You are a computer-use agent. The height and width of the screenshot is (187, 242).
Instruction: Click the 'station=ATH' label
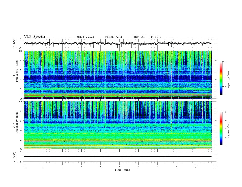tap(113, 37)
